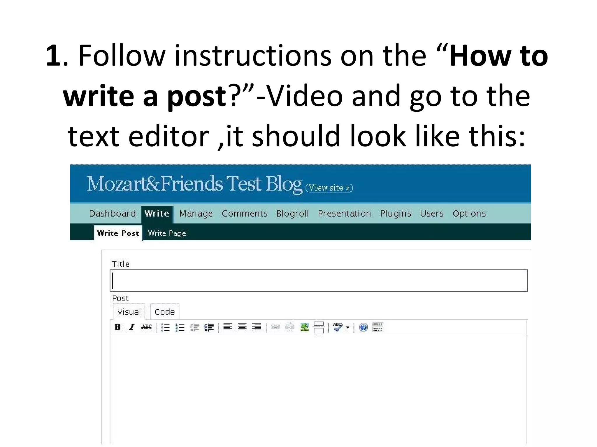Insert an unordered bullet list
The image size is (597, 447).
(x=165, y=327)
